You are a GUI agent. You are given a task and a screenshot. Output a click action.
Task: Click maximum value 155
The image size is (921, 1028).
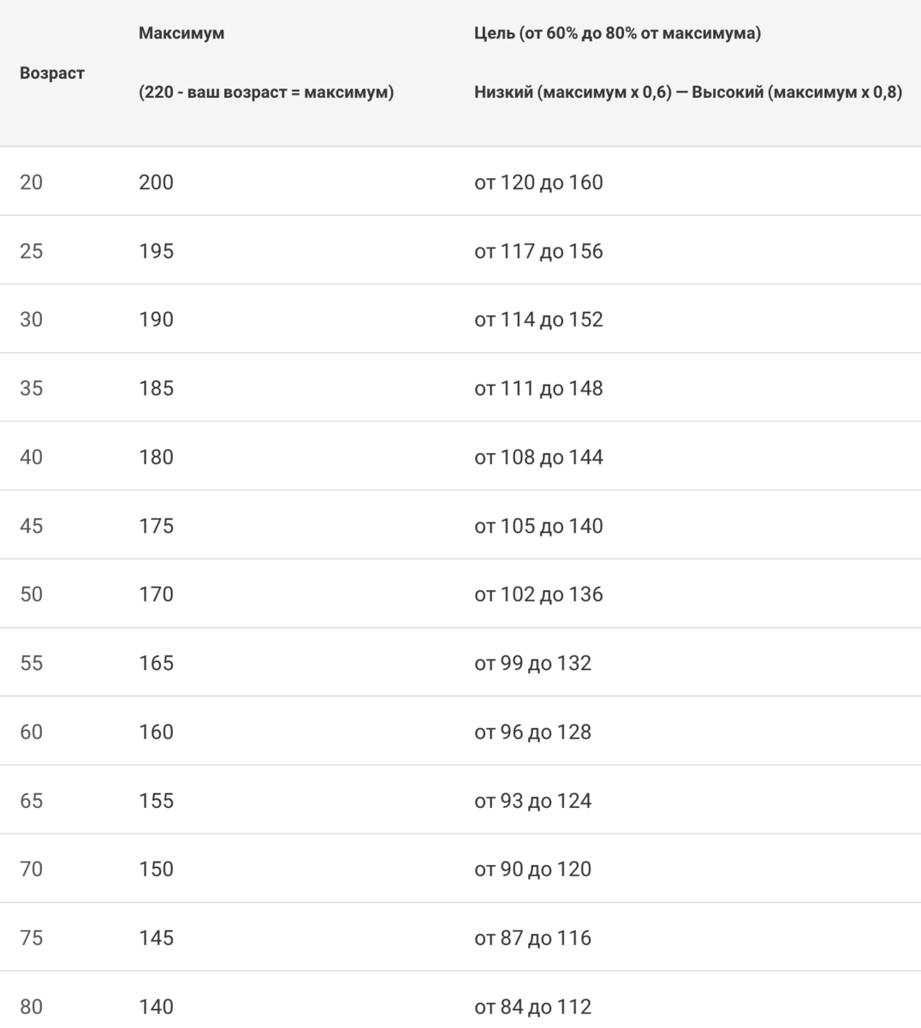click(x=156, y=800)
